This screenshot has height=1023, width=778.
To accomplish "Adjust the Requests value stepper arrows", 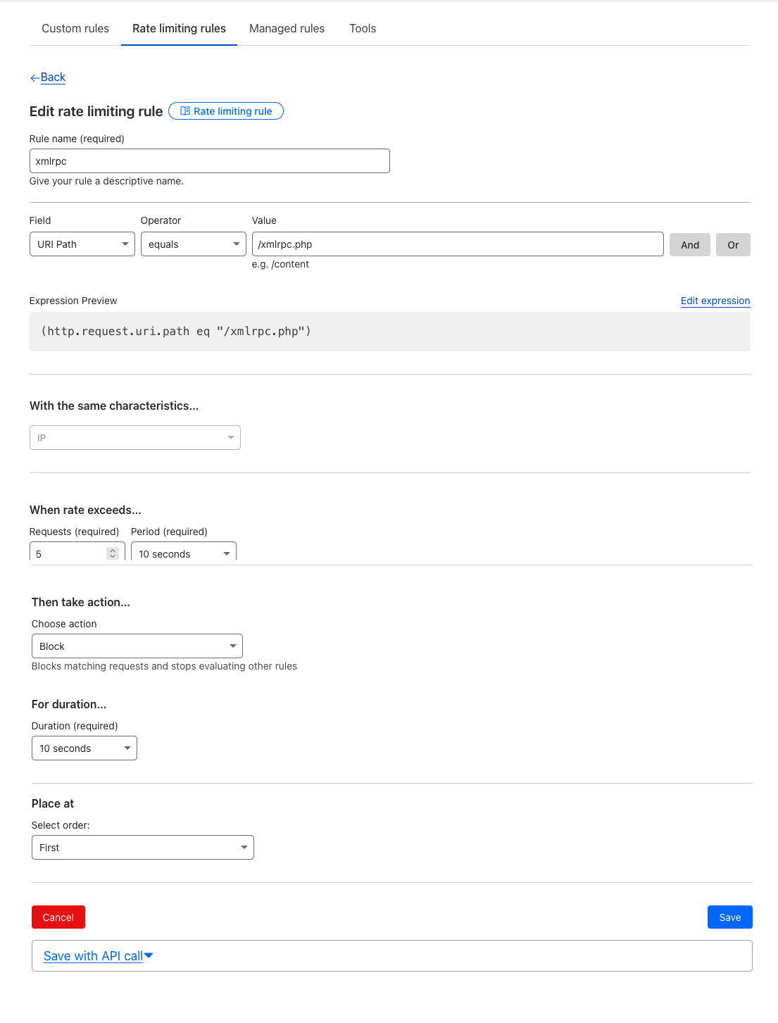I will click(113, 553).
